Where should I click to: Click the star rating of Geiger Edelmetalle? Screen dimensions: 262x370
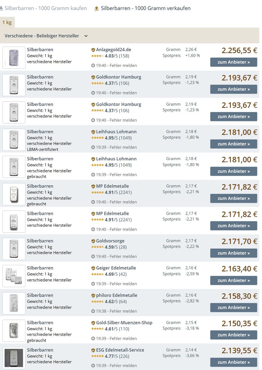click(x=97, y=274)
